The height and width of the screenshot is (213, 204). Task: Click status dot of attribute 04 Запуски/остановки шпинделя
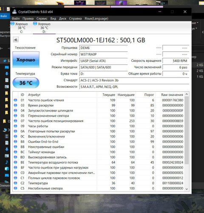pos(15,110)
